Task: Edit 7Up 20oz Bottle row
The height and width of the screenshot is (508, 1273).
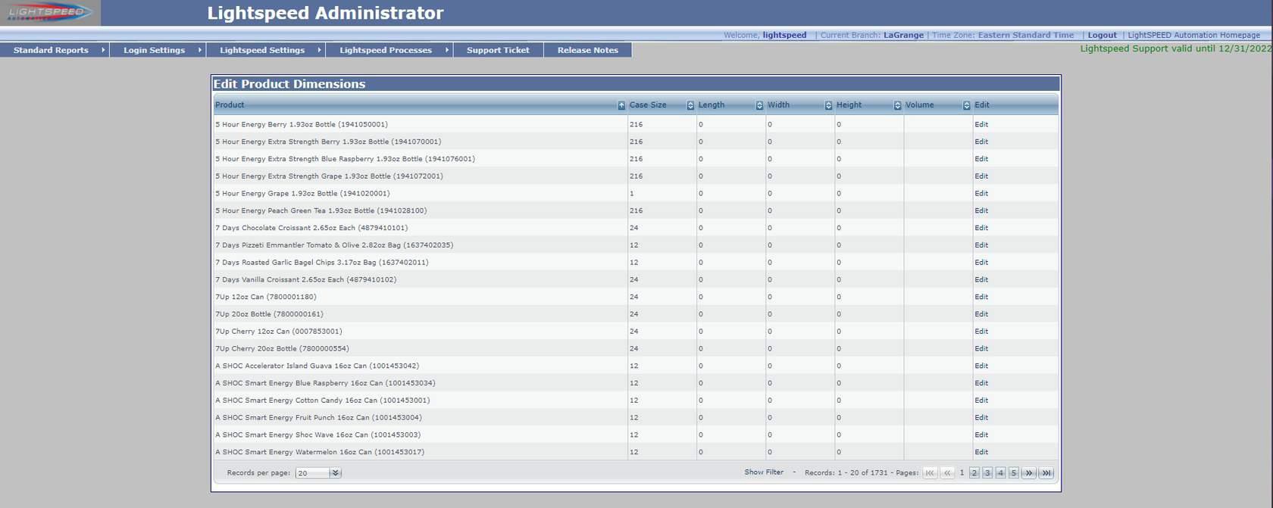Action: pyautogui.click(x=981, y=314)
